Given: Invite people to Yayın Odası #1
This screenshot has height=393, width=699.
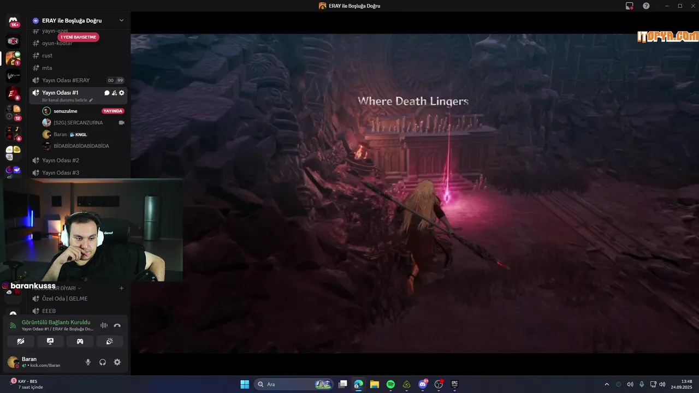Looking at the screenshot, I should (114, 93).
